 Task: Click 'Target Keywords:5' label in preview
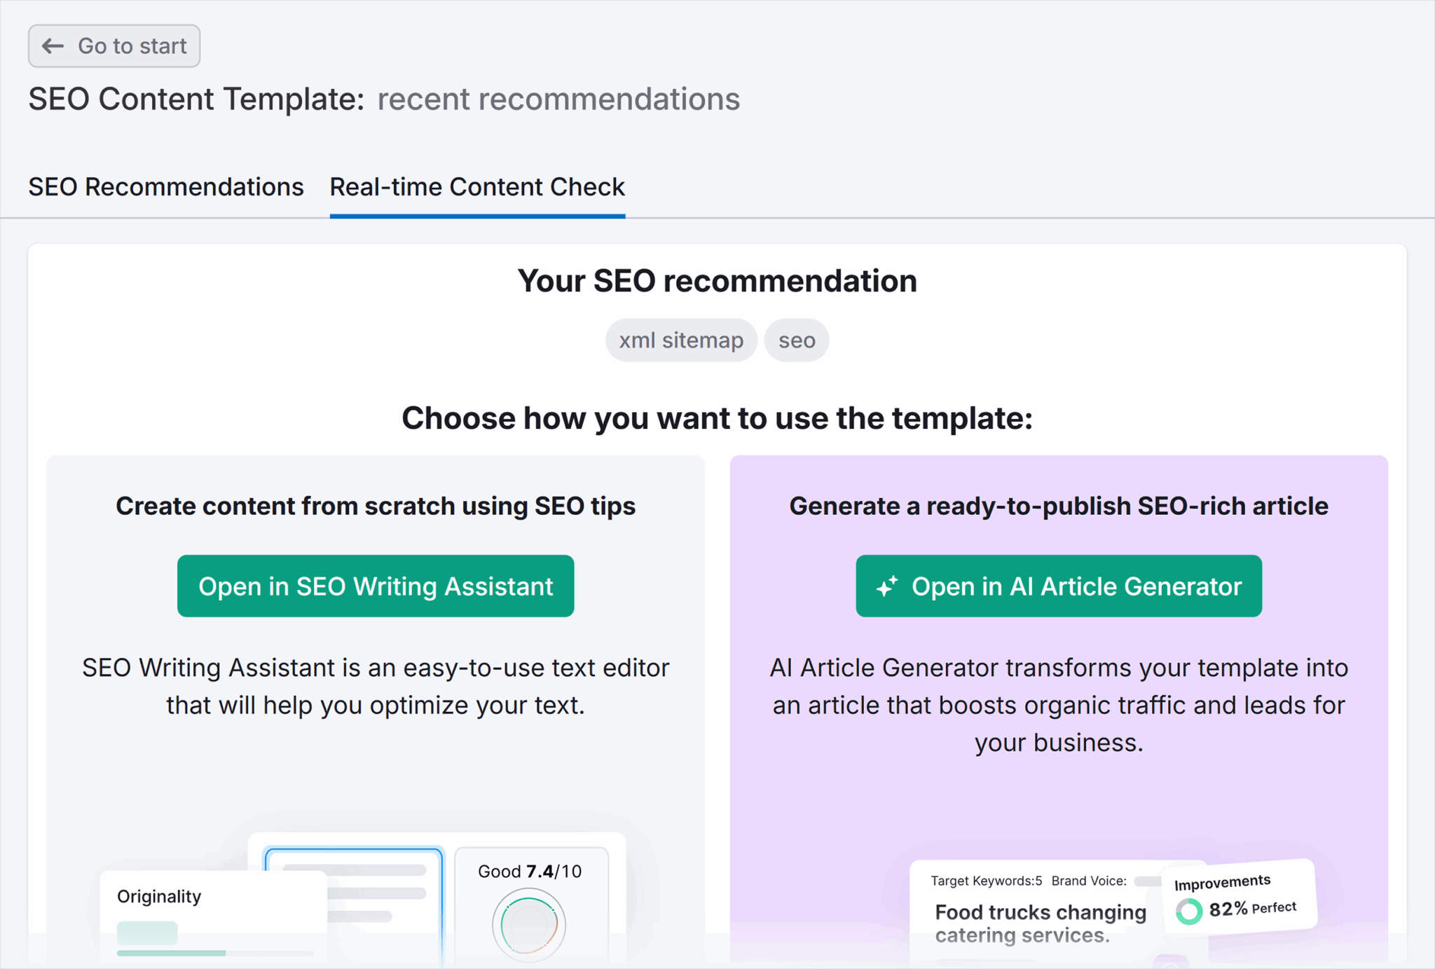pos(987,881)
